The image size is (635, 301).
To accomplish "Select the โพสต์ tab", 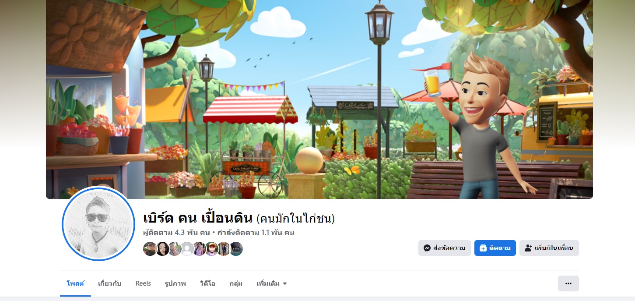I will pos(75,283).
